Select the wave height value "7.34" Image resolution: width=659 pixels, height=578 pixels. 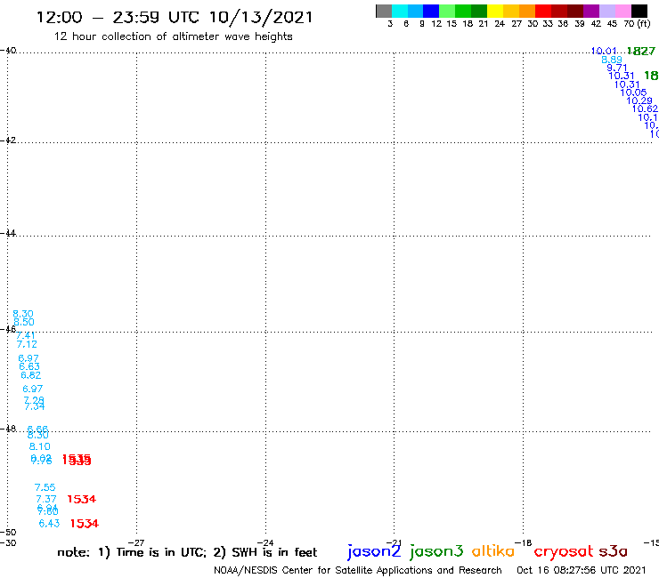[x=35, y=406]
